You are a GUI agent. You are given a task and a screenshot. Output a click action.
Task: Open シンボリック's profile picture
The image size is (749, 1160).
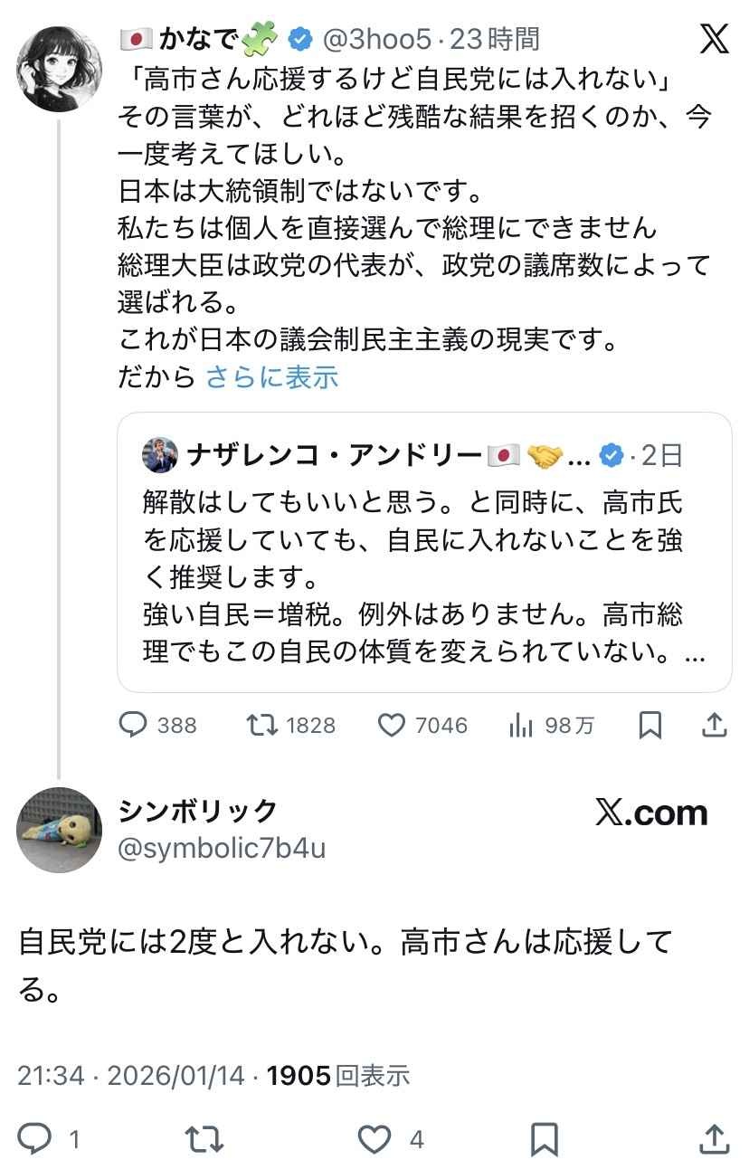click(x=60, y=829)
